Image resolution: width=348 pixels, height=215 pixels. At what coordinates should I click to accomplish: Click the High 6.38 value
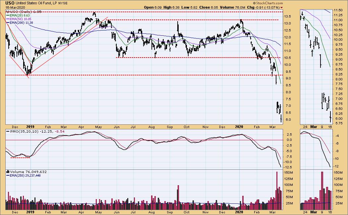click(171, 7)
